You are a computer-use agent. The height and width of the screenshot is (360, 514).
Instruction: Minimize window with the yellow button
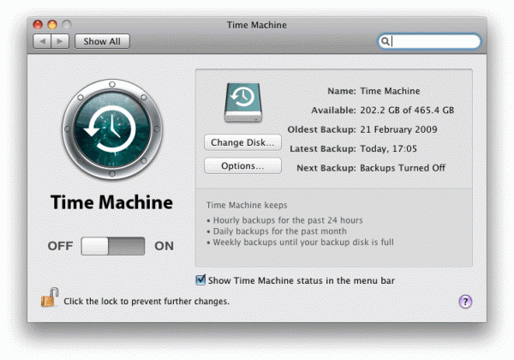point(52,25)
